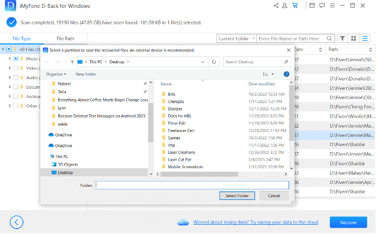Viewport: 376px width, 234px height.
Task: Click the 3D Objects icon in navigation tree
Action: [54, 164]
